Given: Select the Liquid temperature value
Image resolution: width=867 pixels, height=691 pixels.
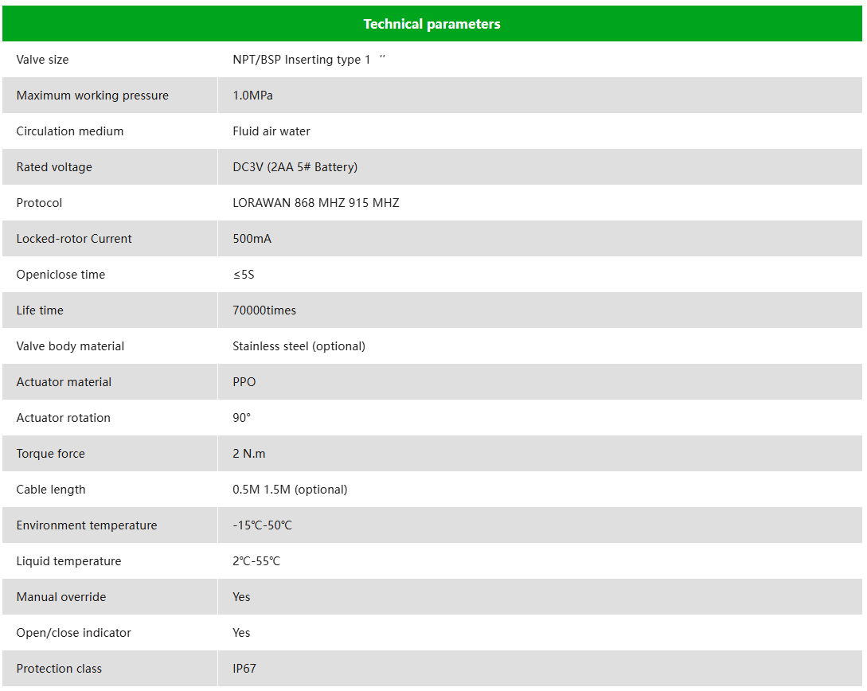Looking at the screenshot, I should (x=256, y=561).
